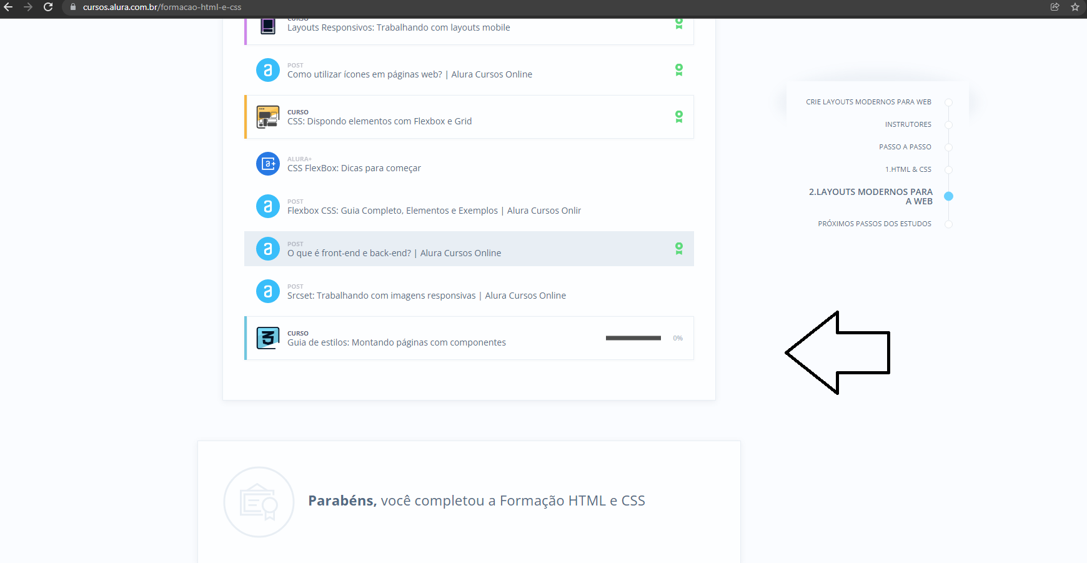Jump to Crie Layouts Modernos Para Web section

coord(868,102)
